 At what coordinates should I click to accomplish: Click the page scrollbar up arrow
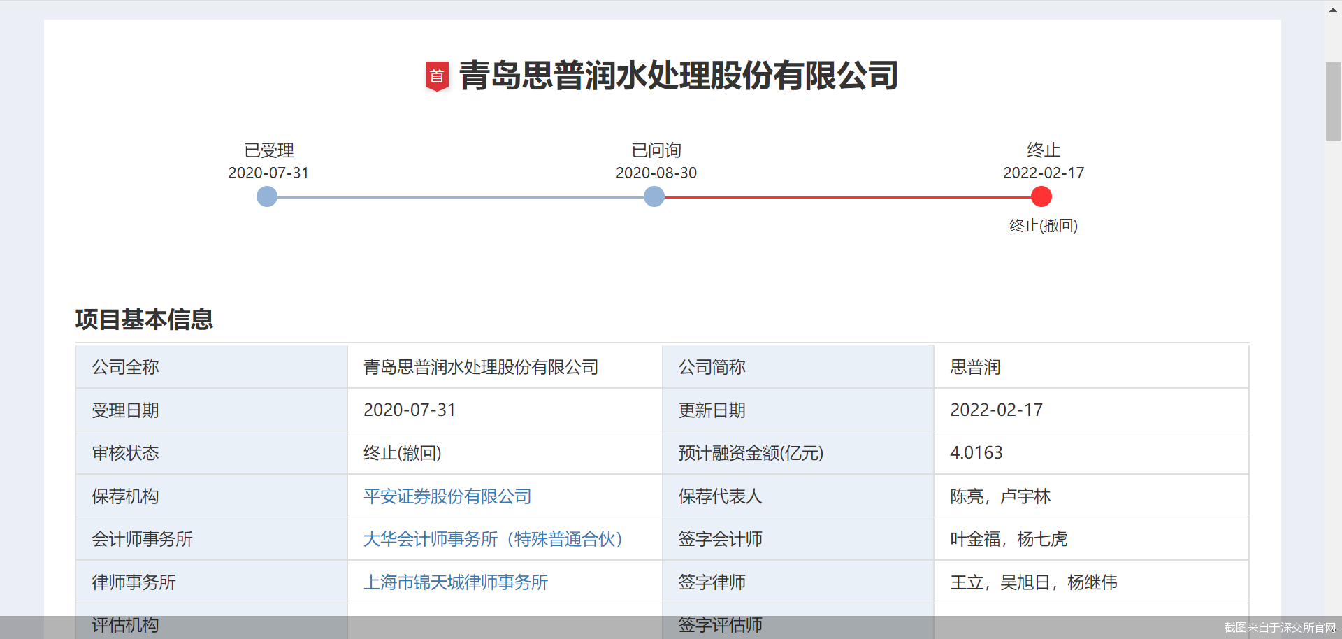tap(1333, 10)
